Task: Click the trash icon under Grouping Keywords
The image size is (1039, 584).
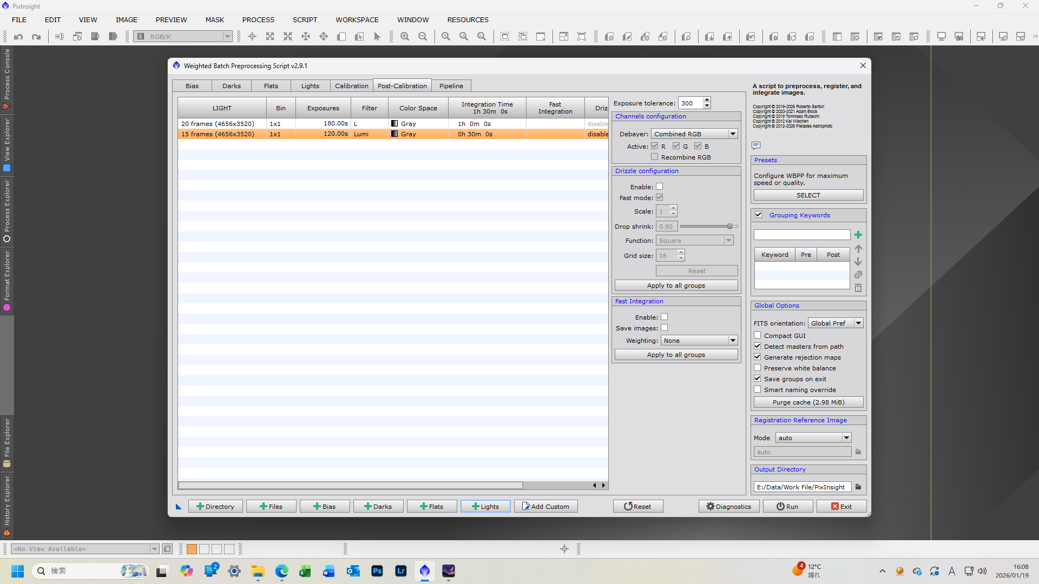Action: (x=858, y=288)
